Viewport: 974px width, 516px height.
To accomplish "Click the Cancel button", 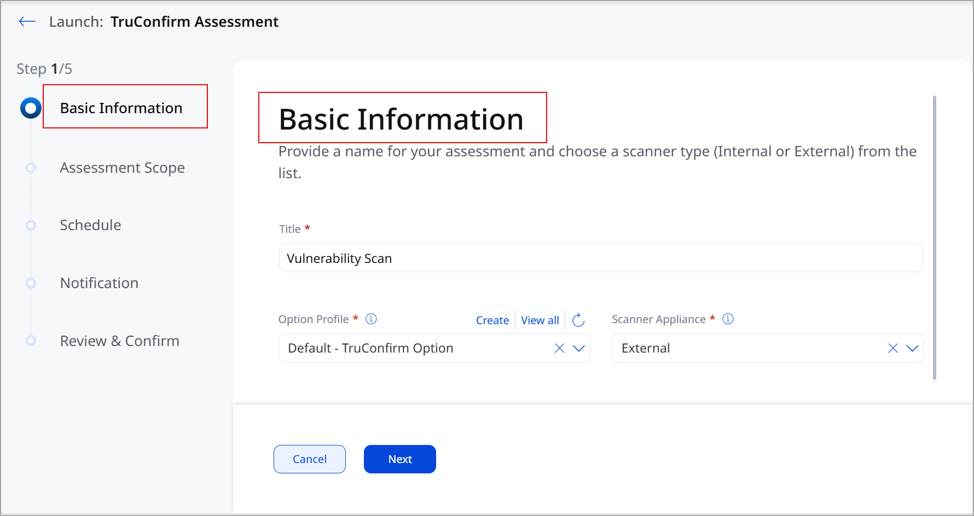I will coord(310,459).
